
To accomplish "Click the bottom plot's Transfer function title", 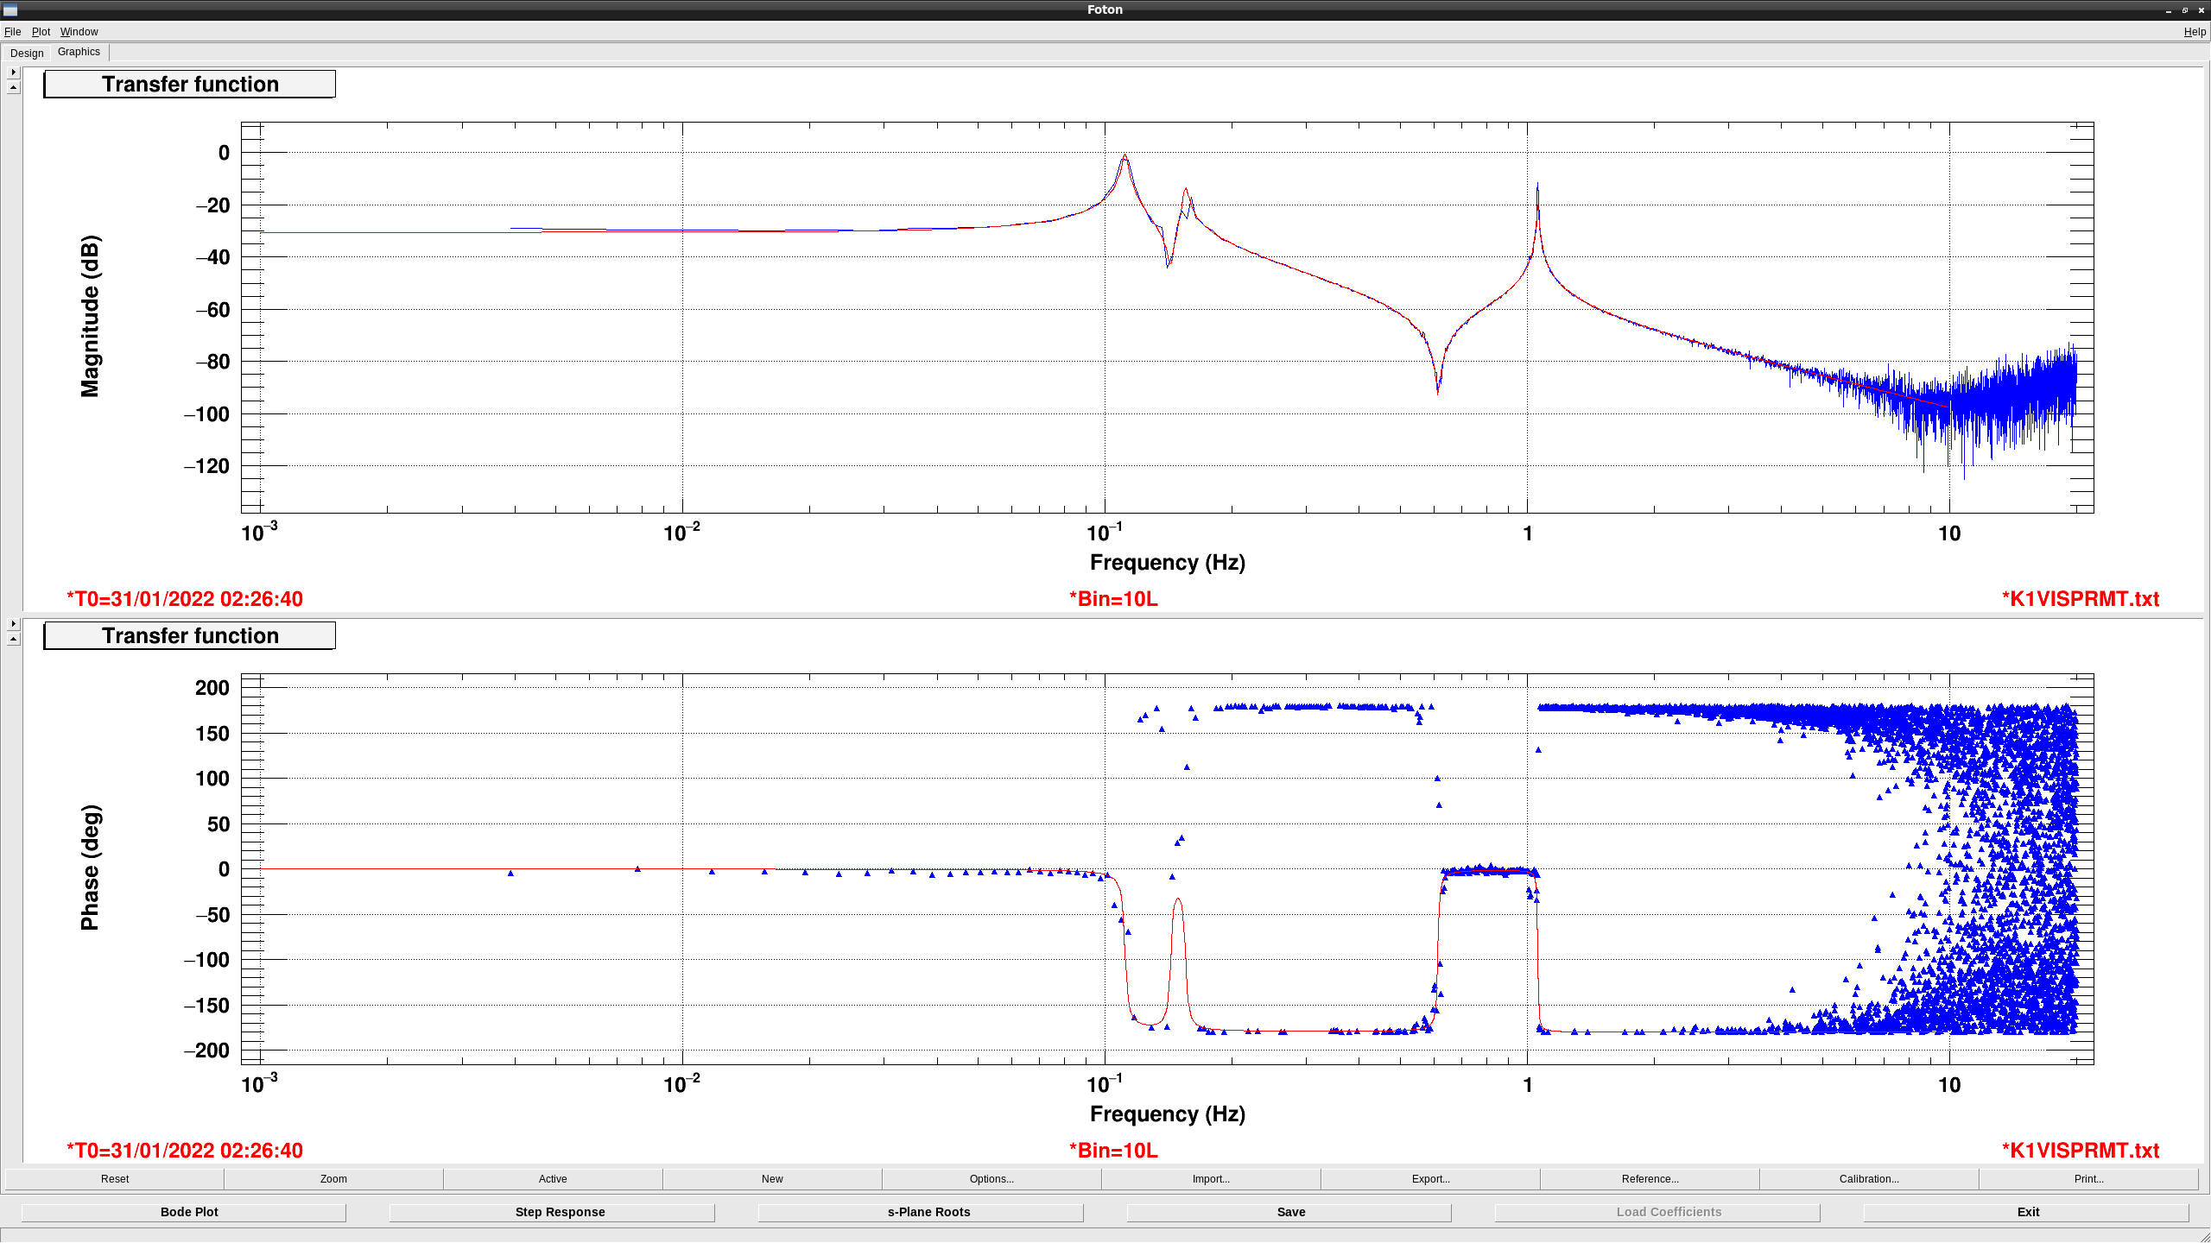I will [190, 636].
